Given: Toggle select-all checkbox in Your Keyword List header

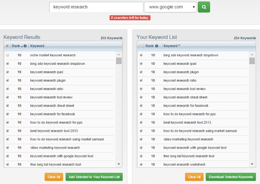Looking at the screenshot, I should pyautogui.click(x=140, y=46).
